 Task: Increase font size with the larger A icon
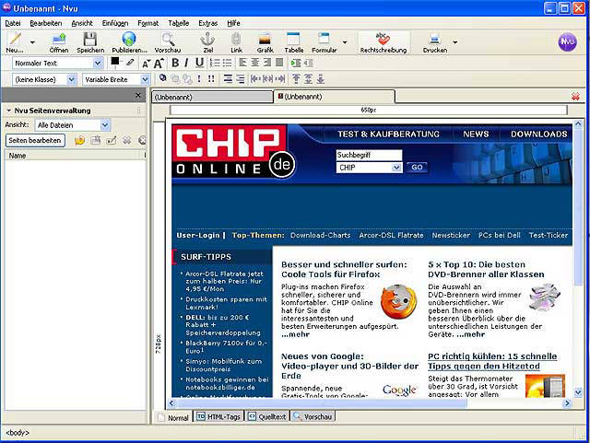point(159,64)
